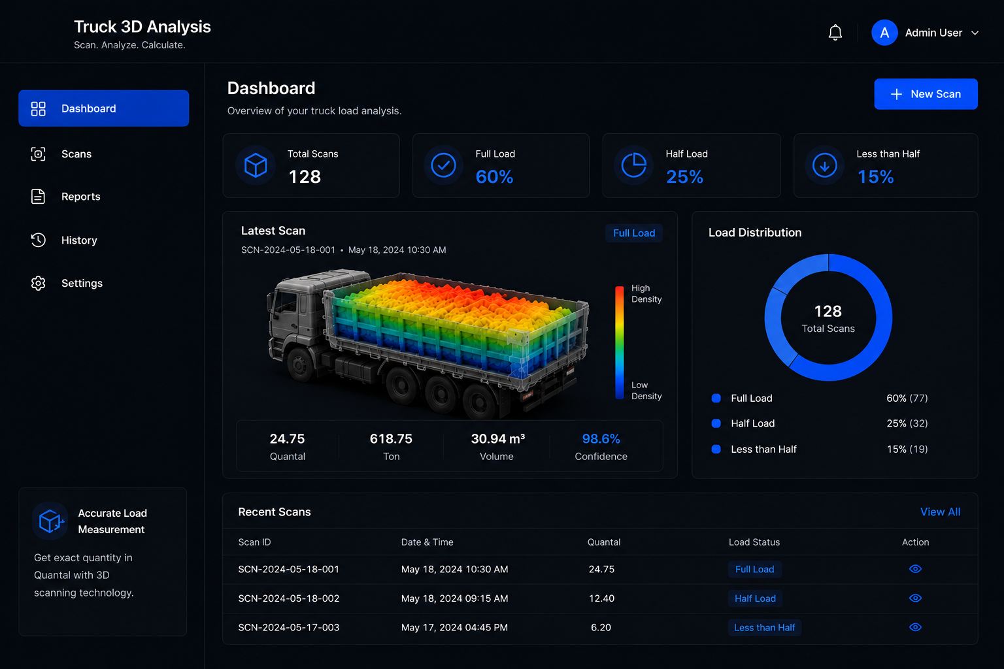Click the 60% (77) distribution value
Screen dimensions: 1004x669
pos(907,398)
